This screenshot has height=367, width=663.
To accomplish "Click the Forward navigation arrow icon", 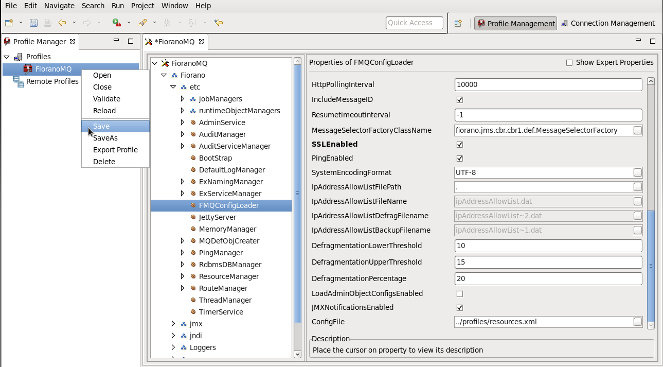I will tap(87, 23).
